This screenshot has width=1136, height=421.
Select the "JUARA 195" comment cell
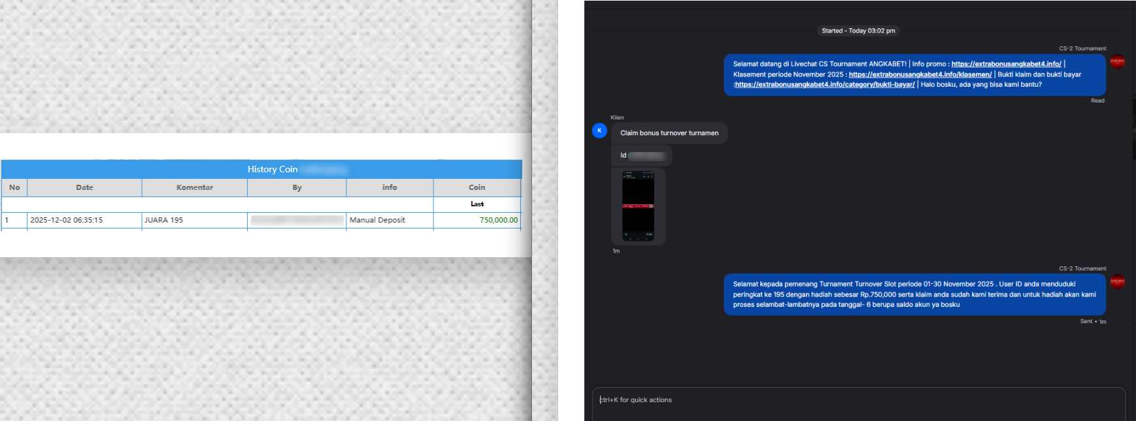pos(164,220)
